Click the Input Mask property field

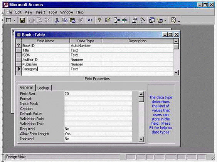98,104
